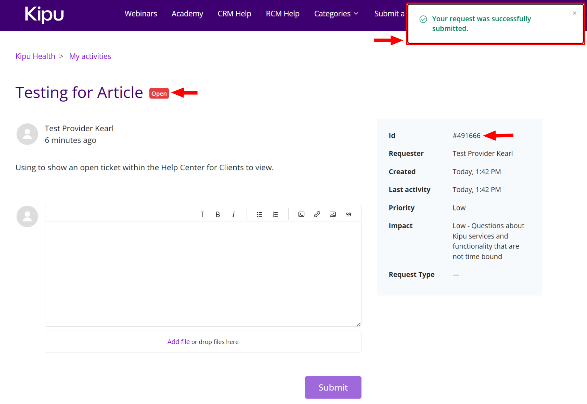
Task: Insert a code block
Action: pos(301,214)
